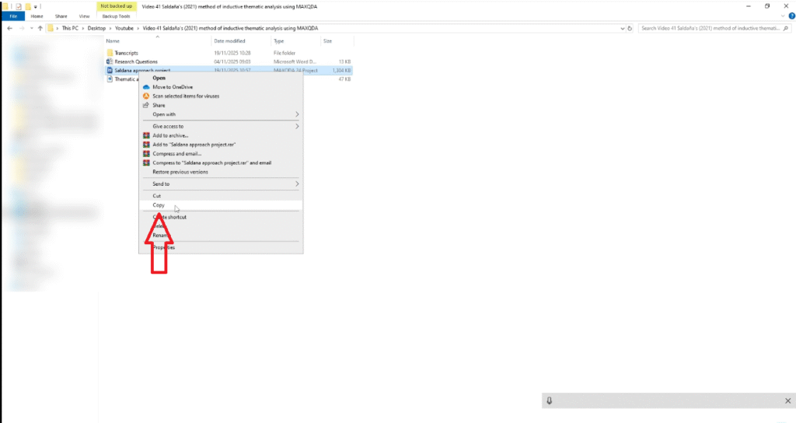Click the microphone icon in bottom bar
796x423 pixels.
tap(550, 400)
